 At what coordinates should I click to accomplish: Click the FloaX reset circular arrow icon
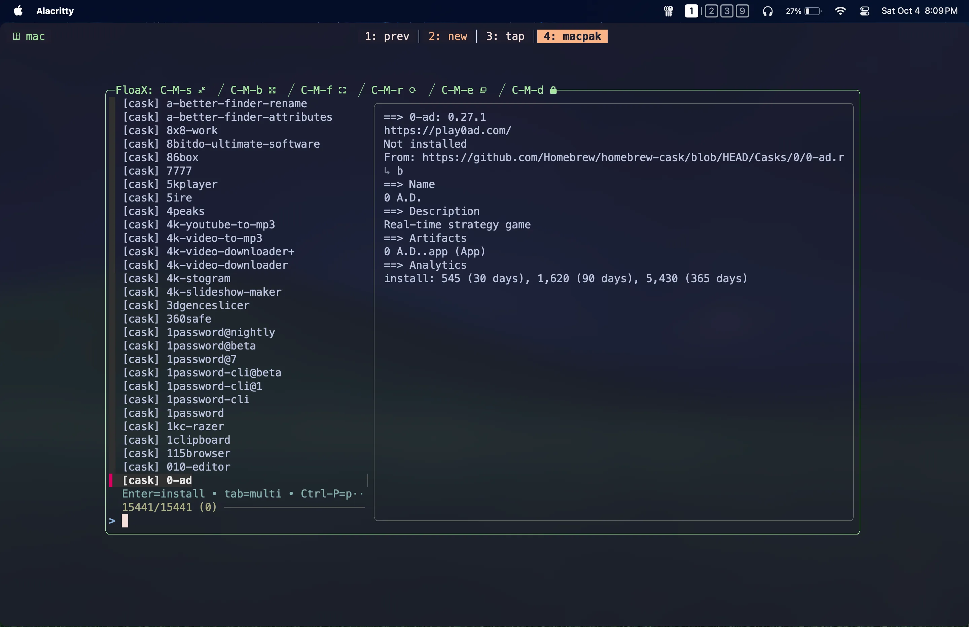[412, 90]
